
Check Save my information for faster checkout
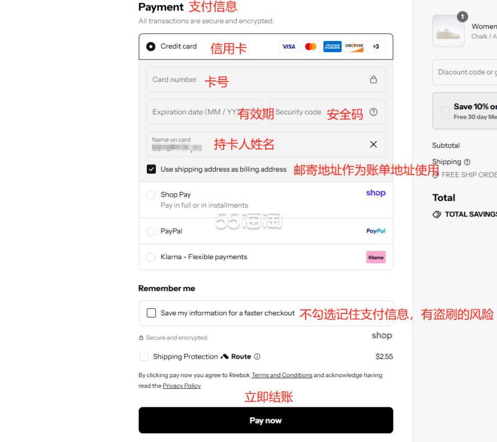(151, 313)
